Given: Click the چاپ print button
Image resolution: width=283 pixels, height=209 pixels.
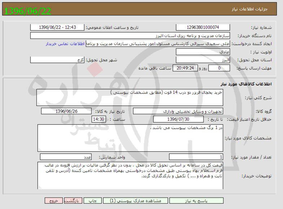Looking at the screenshot, I should (x=93, y=201).
